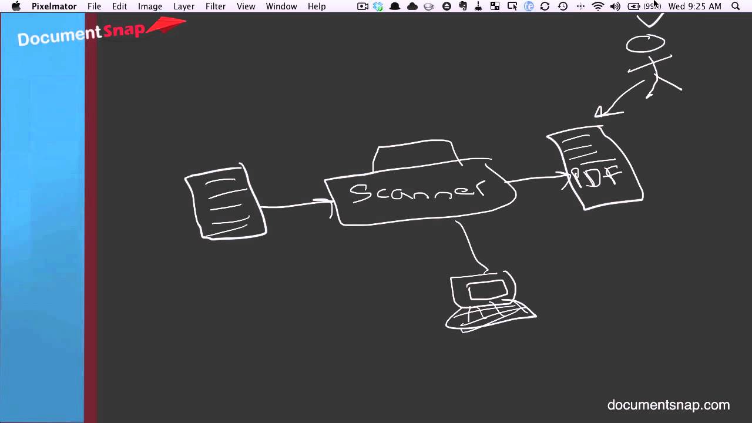This screenshot has width=752, height=423.
Task: Click the Dropbox menu bar icon
Action: [378, 6]
